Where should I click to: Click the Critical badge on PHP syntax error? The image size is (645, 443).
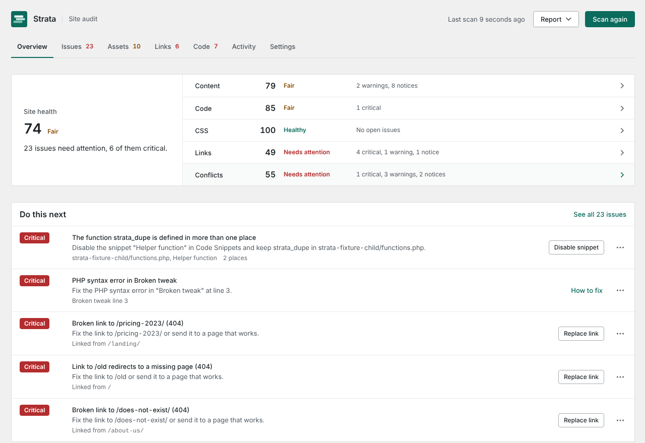tap(34, 281)
